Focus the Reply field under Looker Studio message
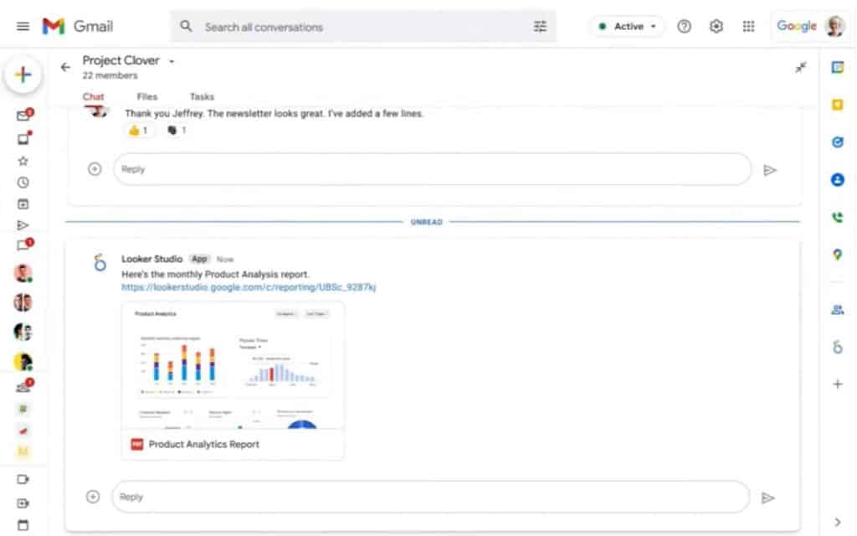This screenshot has height=536, width=857. [431, 497]
